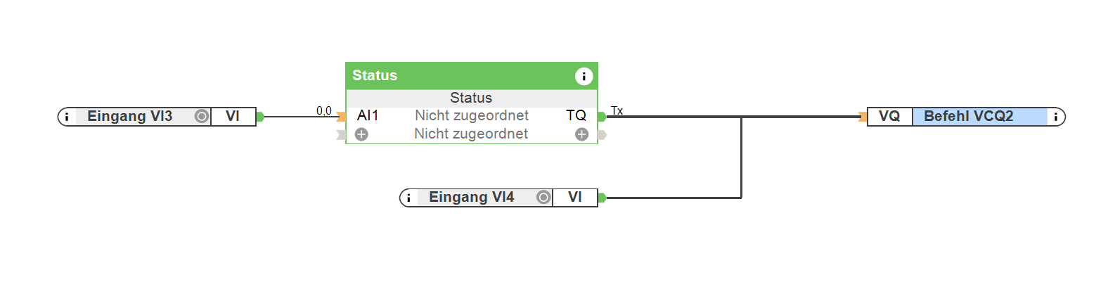Select the green TQ output connector dot
The height and width of the screenshot is (308, 1108).
click(x=602, y=117)
